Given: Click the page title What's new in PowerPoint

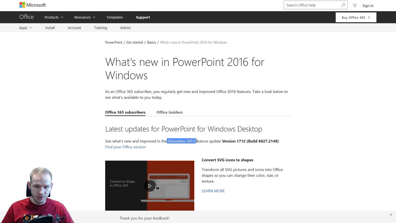Looking at the screenshot, I should tap(185, 68).
